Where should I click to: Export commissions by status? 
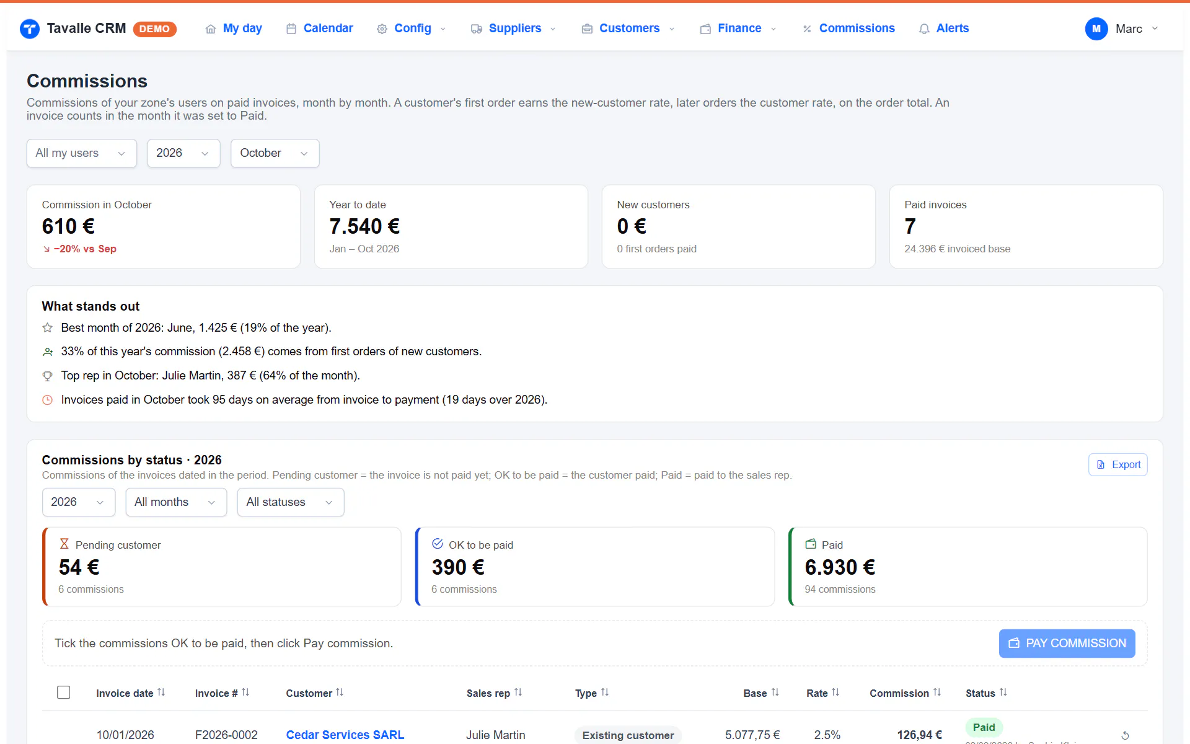click(1117, 464)
